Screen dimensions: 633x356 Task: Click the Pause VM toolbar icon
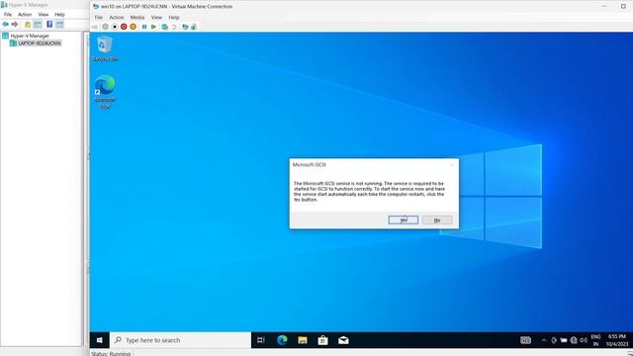click(x=144, y=27)
